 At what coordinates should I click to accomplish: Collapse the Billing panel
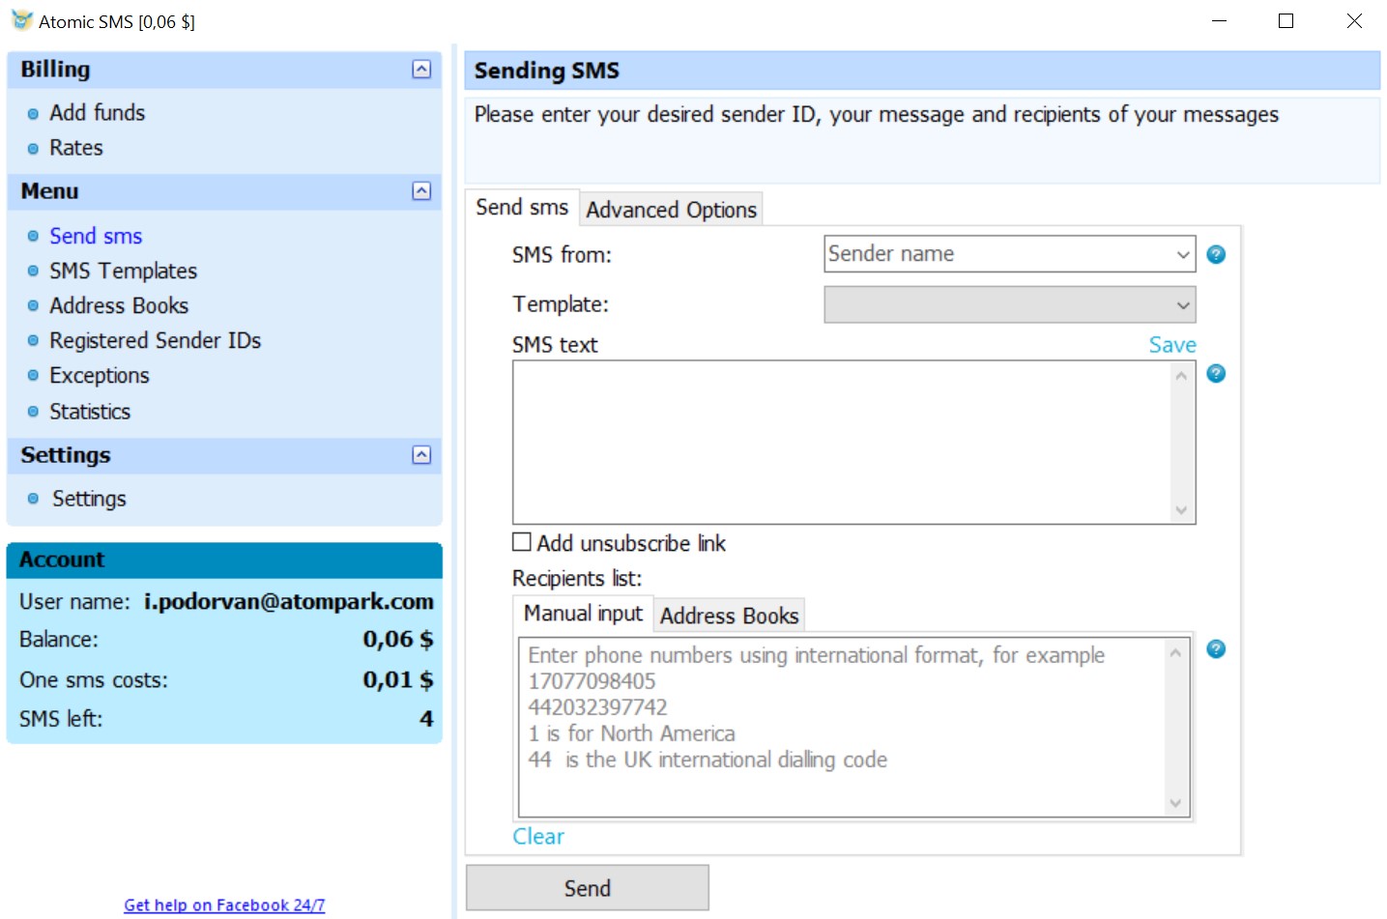421,69
